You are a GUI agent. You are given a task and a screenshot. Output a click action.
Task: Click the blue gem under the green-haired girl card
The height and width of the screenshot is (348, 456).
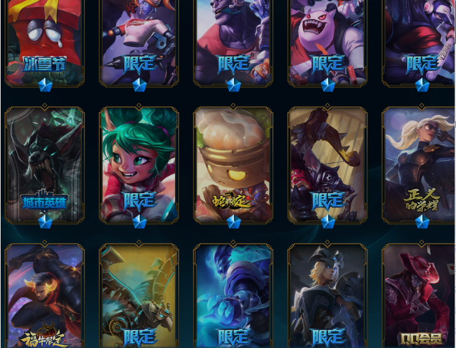140,222
